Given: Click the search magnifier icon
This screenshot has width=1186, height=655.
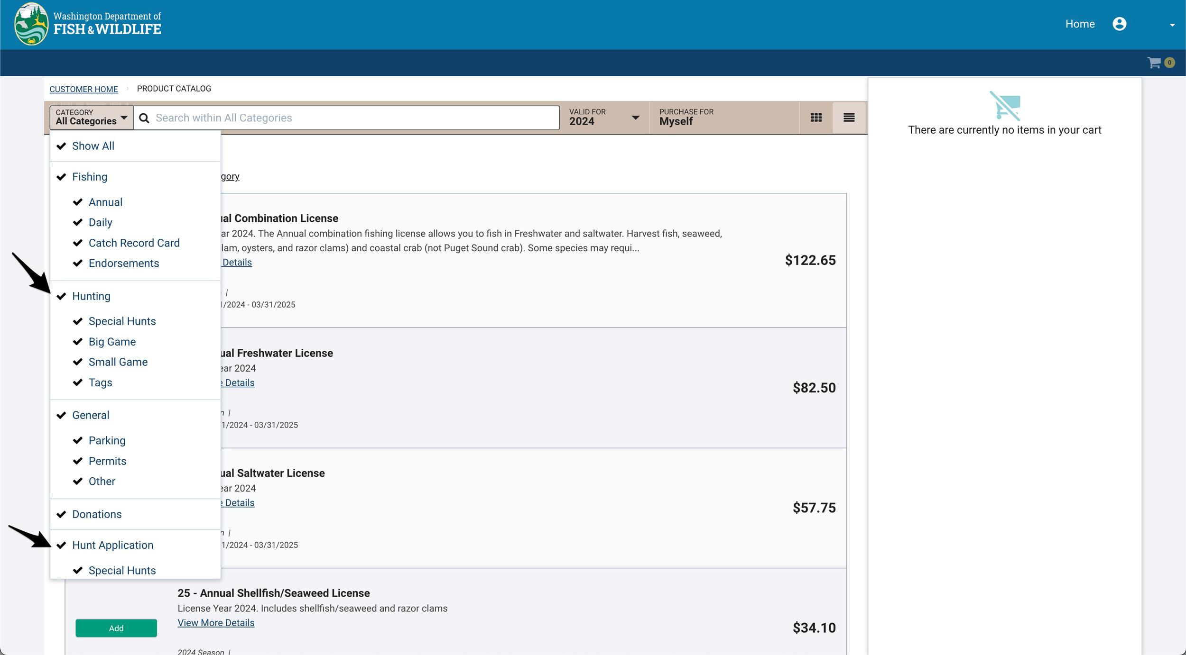Looking at the screenshot, I should coord(144,118).
